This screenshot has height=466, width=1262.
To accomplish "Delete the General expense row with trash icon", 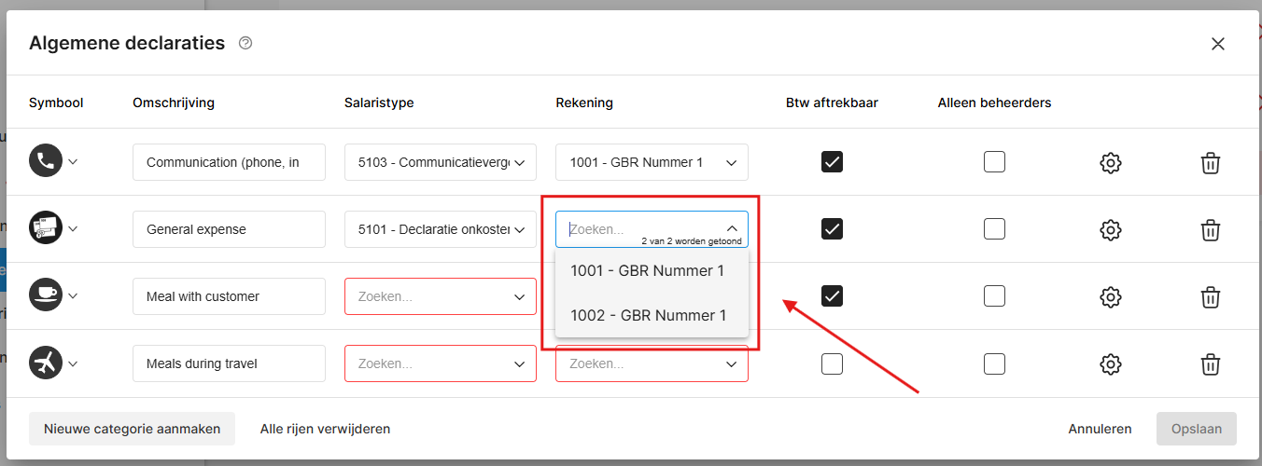I will point(1210,230).
